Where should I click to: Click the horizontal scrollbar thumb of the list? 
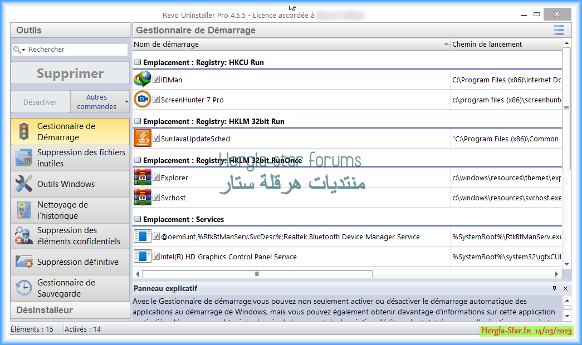point(257,274)
